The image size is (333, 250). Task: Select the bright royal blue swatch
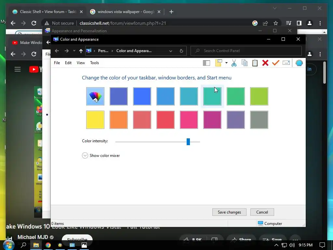point(142,96)
